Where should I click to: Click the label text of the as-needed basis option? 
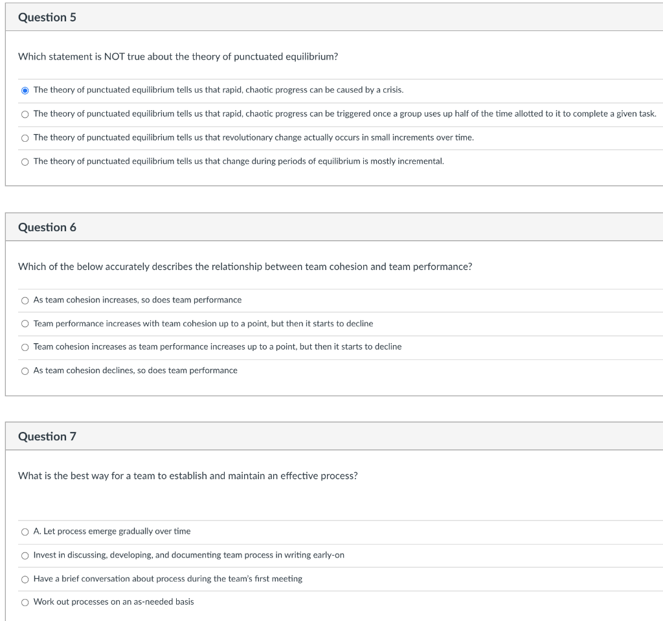[115, 602]
